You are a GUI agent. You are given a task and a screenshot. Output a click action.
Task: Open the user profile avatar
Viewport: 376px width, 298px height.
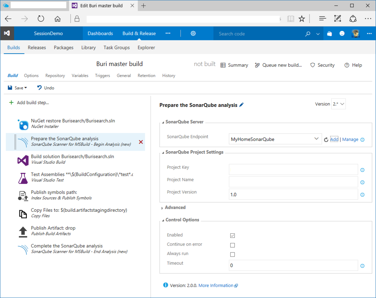(x=355, y=33)
